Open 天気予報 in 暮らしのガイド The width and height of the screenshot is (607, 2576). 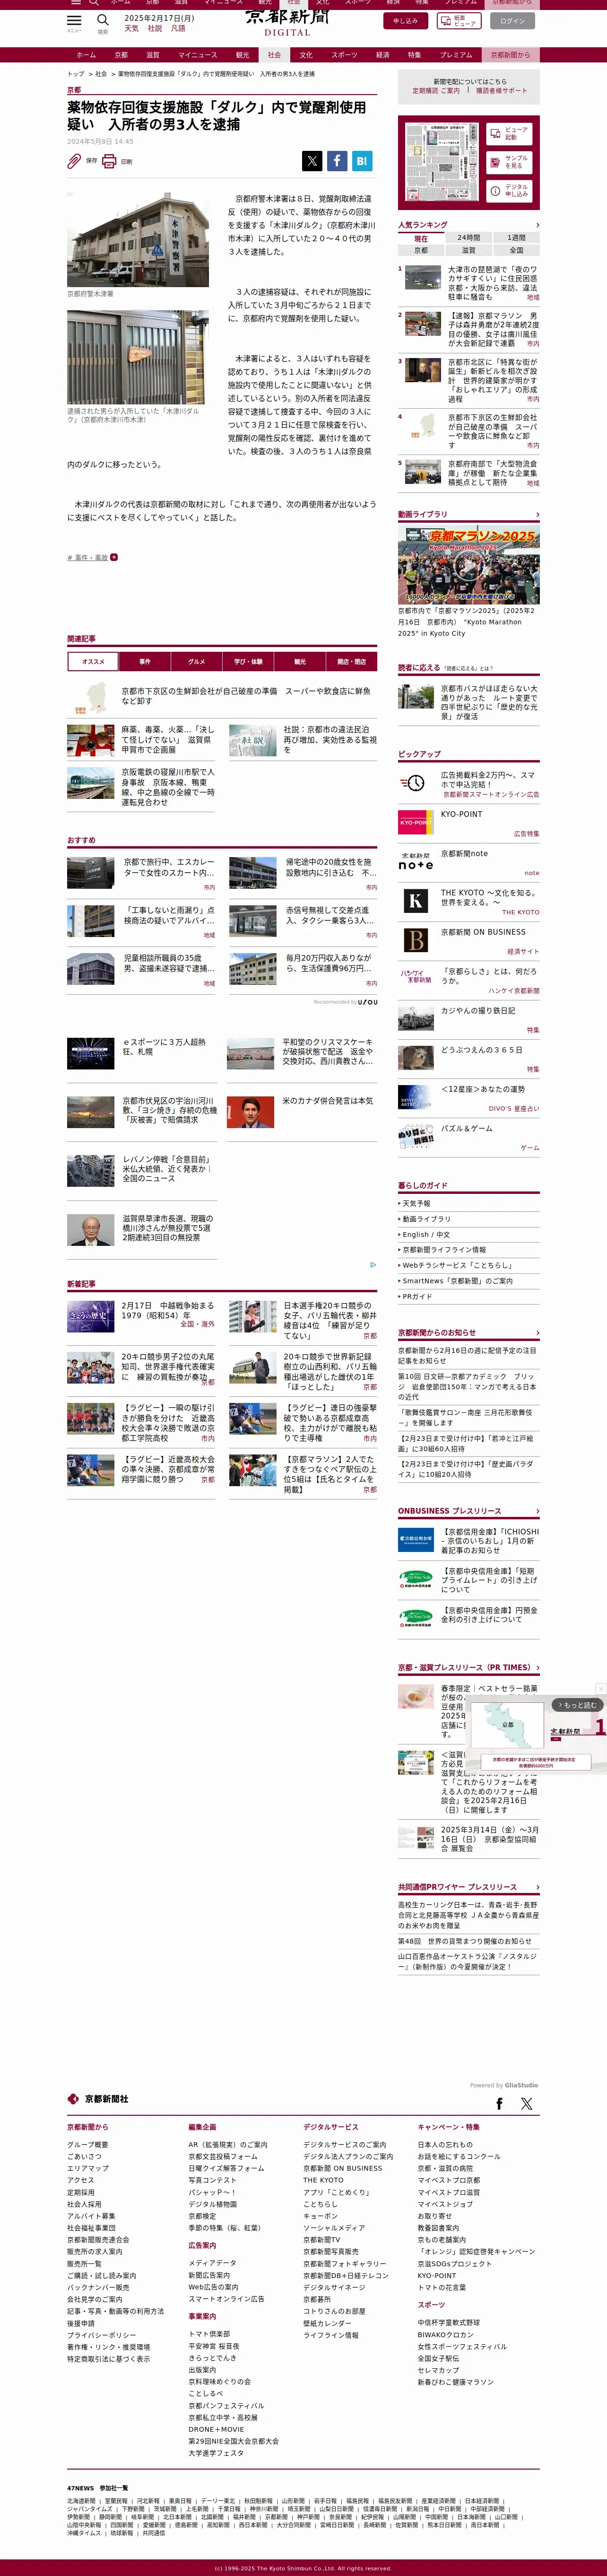[x=416, y=1203]
